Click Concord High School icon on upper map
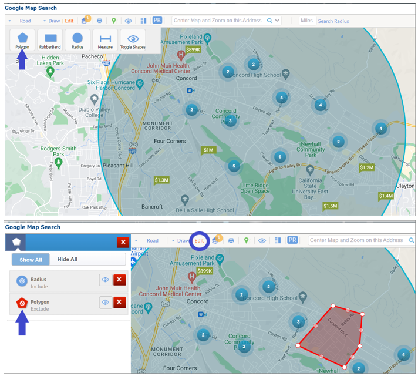 pyautogui.click(x=286, y=74)
